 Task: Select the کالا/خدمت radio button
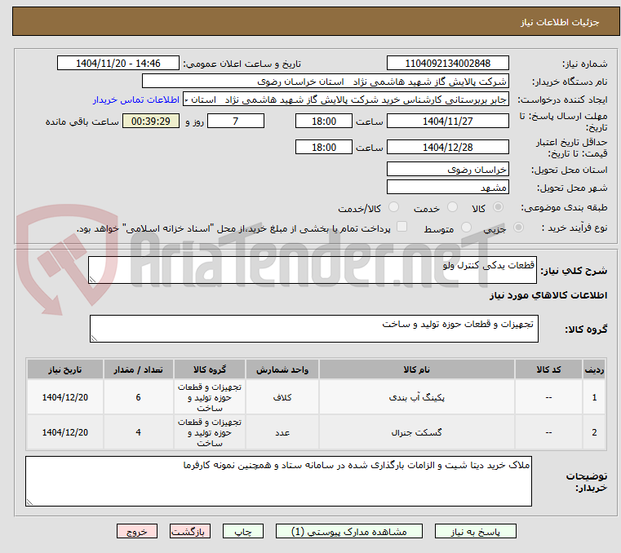coord(393,207)
